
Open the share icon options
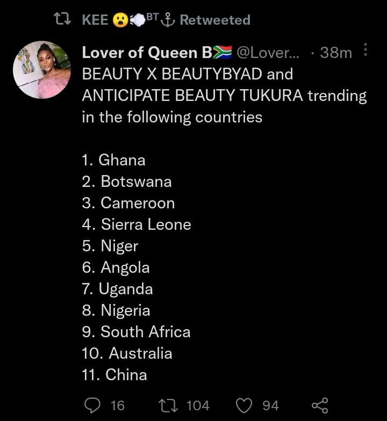319,405
